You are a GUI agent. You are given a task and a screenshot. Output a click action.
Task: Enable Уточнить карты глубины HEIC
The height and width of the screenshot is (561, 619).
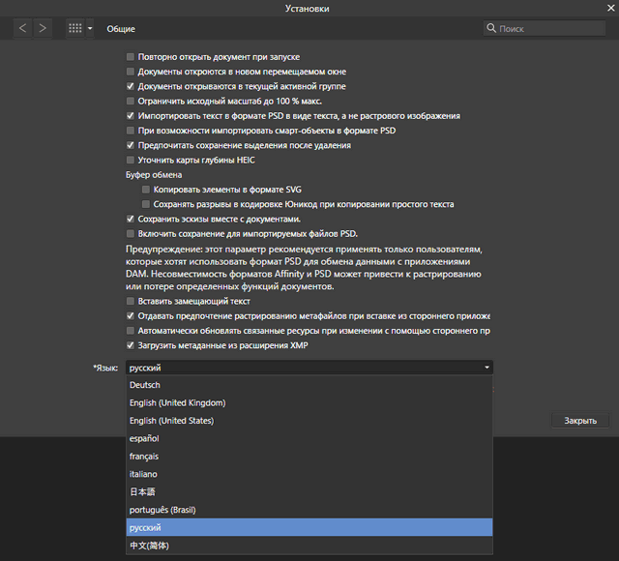[x=131, y=160]
